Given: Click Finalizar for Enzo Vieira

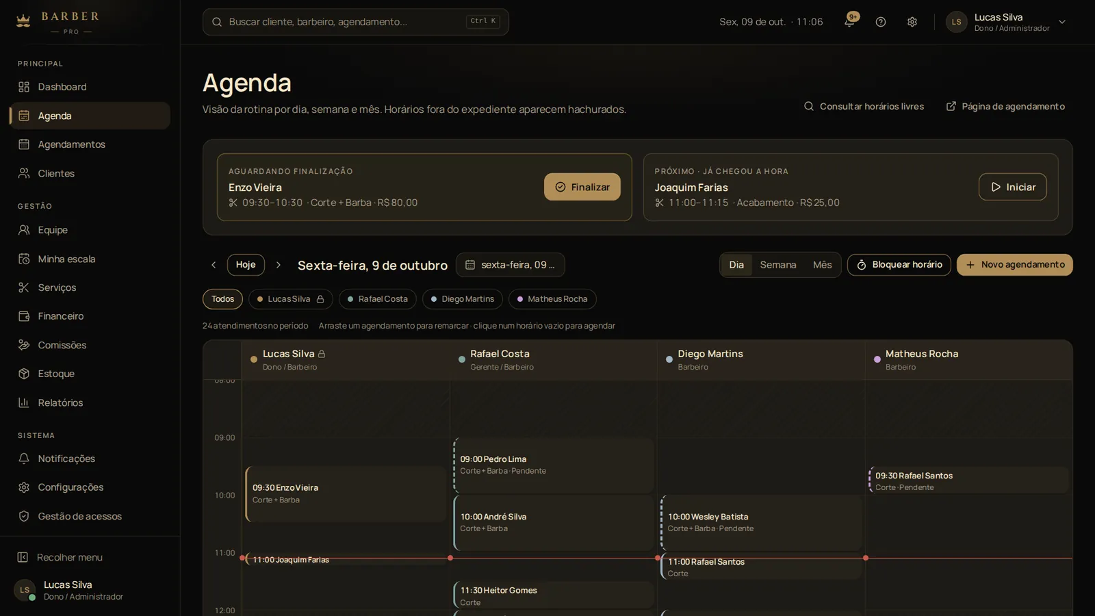Looking at the screenshot, I should [582, 187].
